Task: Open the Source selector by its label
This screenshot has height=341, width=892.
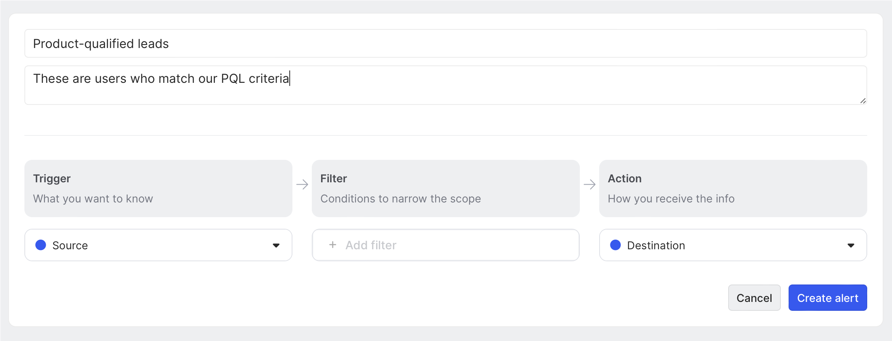Action: pyautogui.click(x=70, y=245)
